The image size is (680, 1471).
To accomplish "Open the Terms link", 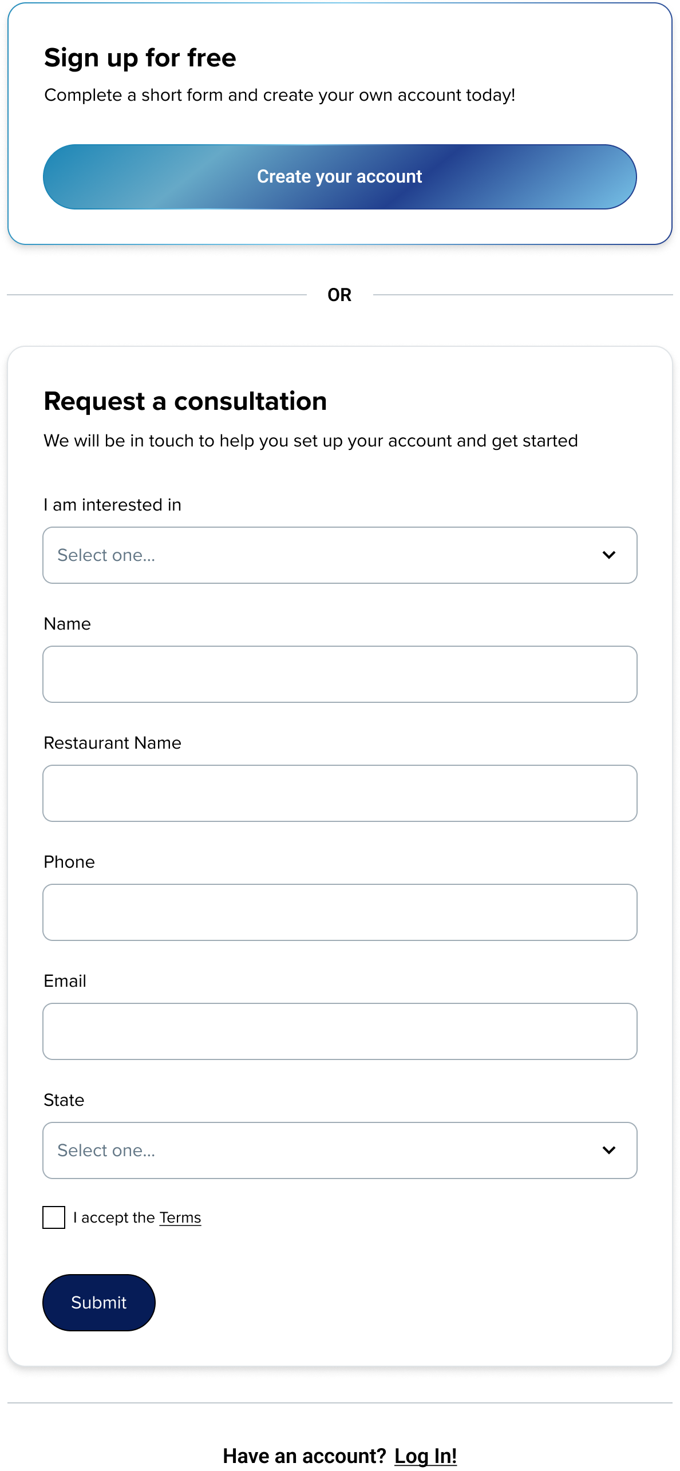I will click(180, 1217).
